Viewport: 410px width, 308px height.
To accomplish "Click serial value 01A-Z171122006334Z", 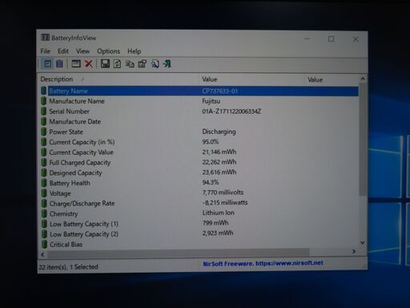I will (231, 111).
